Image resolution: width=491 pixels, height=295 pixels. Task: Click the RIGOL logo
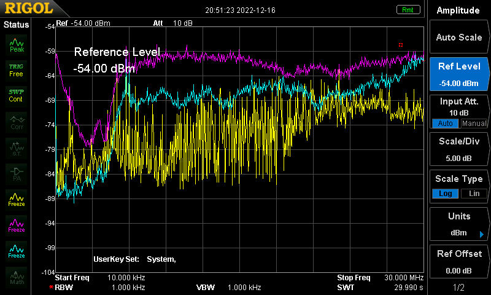pos(29,8)
